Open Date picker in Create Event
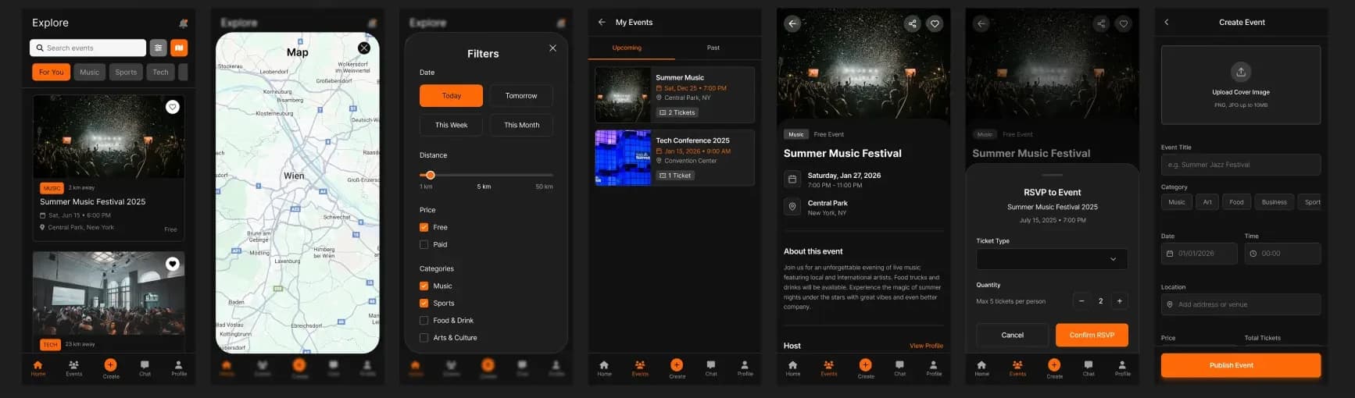Viewport: 1355px width, 398px height. tap(1199, 254)
